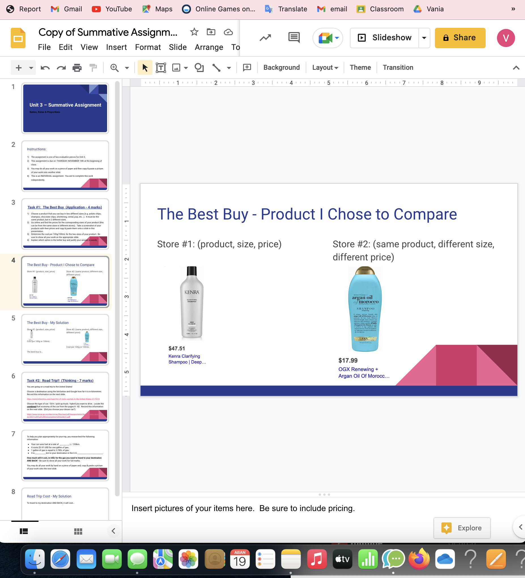Expand the zoom level dropdown
Image resolution: width=525 pixels, height=578 pixels.
[x=127, y=68]
